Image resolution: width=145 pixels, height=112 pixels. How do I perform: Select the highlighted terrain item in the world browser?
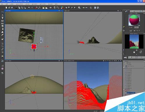(x=131, y=93)
